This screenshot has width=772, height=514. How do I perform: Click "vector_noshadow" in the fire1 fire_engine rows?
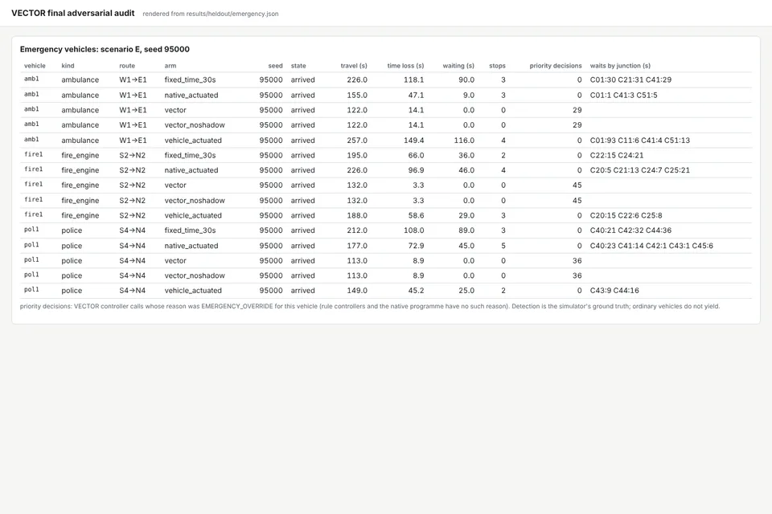point(195,200)
